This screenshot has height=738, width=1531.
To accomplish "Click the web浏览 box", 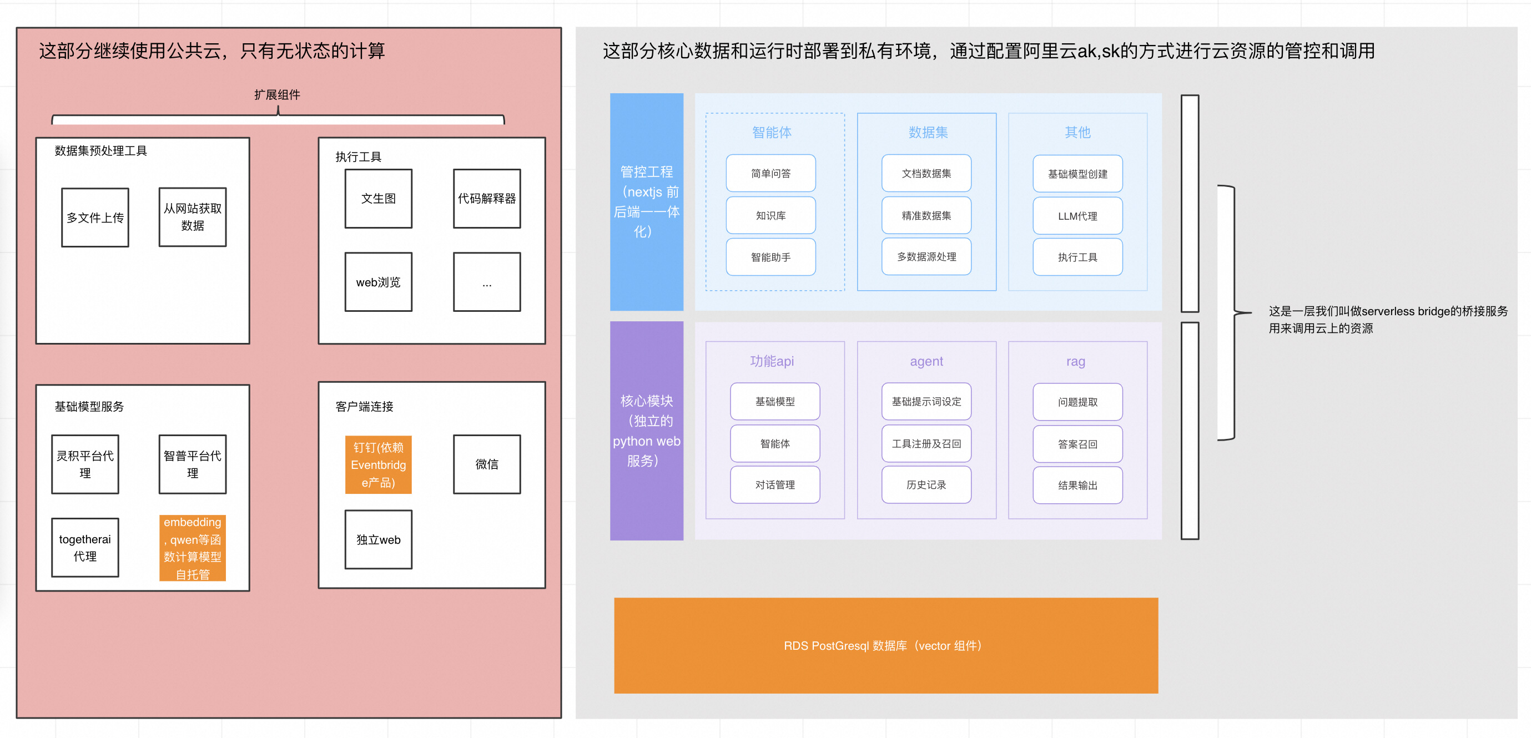I will click(379, 282).
